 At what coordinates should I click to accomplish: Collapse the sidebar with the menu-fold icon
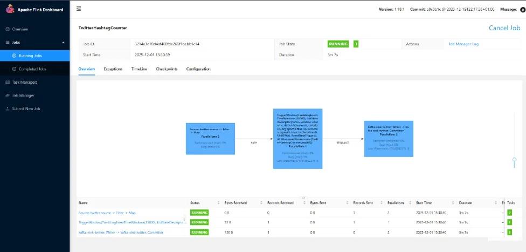pyautogui.click(x=79, y=9)
